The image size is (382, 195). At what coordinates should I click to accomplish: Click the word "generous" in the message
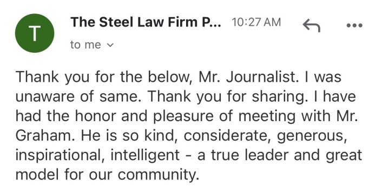click(310, 136)
